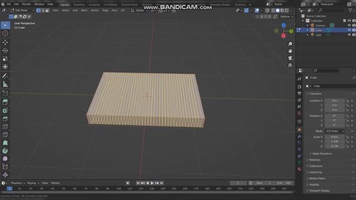Open the Global orientation dropdown
Viewport: 356px width, 200px height.
coord(140,11)
